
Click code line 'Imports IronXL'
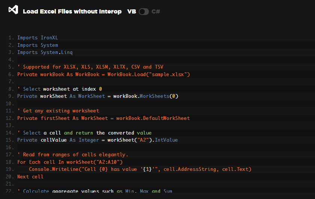coord(37,38)
